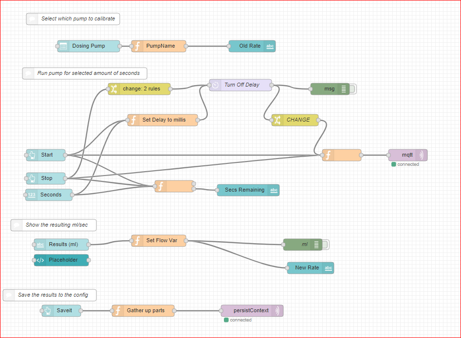Toggle the ml debug node output button
Screen dimensions: 461x338
(326, 244)
